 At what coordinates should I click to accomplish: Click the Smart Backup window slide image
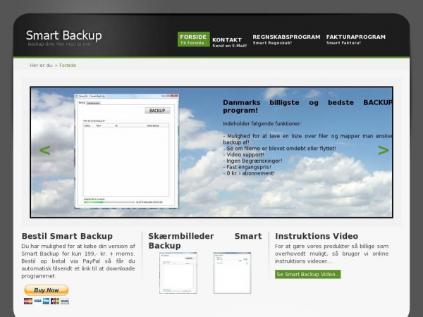[x=126, y=151]
